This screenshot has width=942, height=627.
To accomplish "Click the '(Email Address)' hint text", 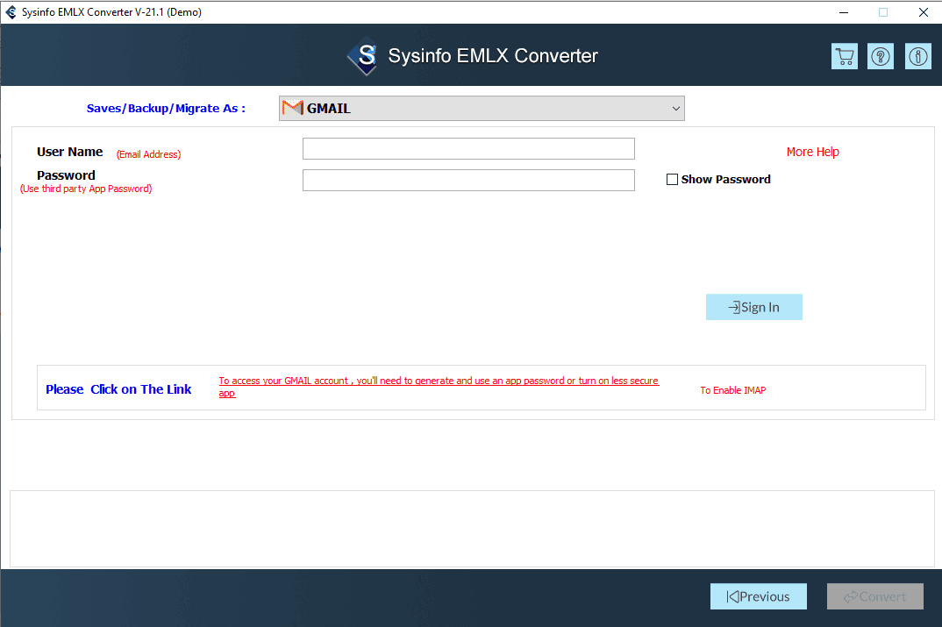I will pyautogui.click(x=148, y=154).
